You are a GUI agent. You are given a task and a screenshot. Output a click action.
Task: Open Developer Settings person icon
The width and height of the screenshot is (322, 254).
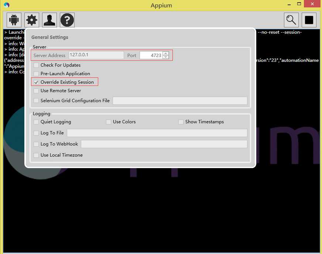tap(49, 20)
